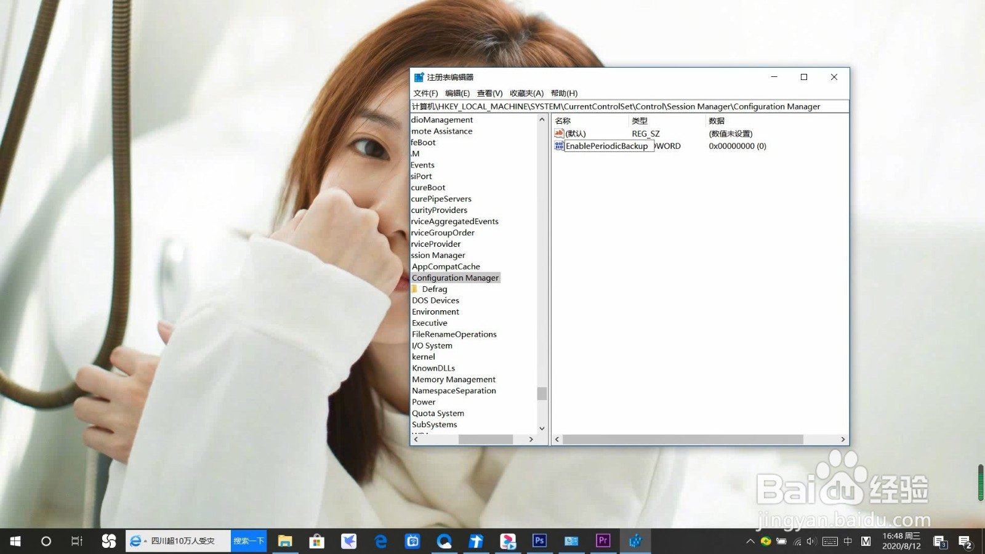
Task: Click the 0x00000000 (0) data value
Action: pos(738,146)
